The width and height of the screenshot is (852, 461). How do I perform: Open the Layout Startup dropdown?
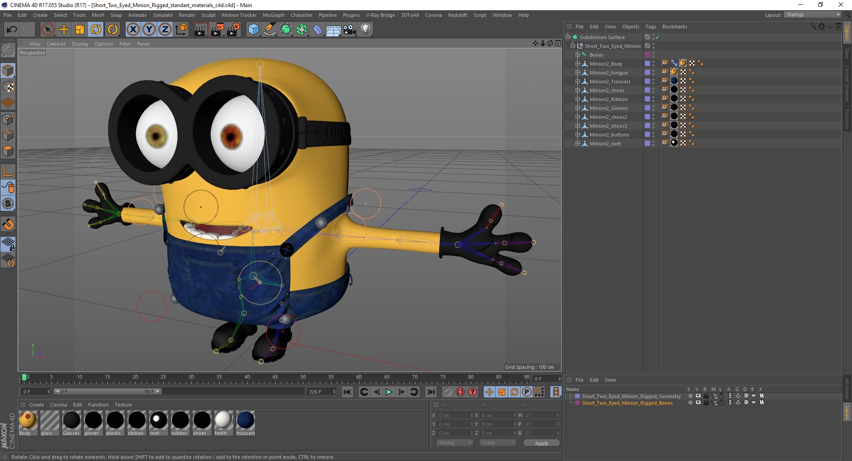pos(813,15)
